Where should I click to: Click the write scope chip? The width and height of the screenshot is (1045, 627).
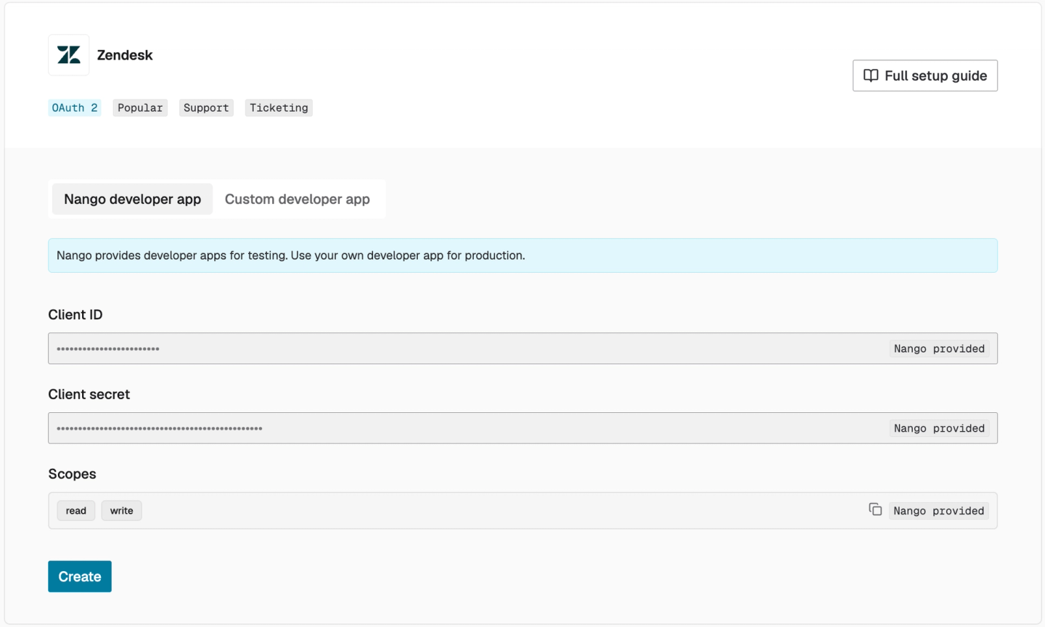pos(122,511)
